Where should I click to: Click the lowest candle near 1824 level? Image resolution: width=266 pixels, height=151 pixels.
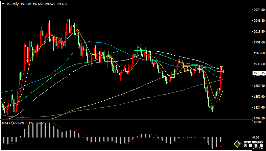click(214, 110)
